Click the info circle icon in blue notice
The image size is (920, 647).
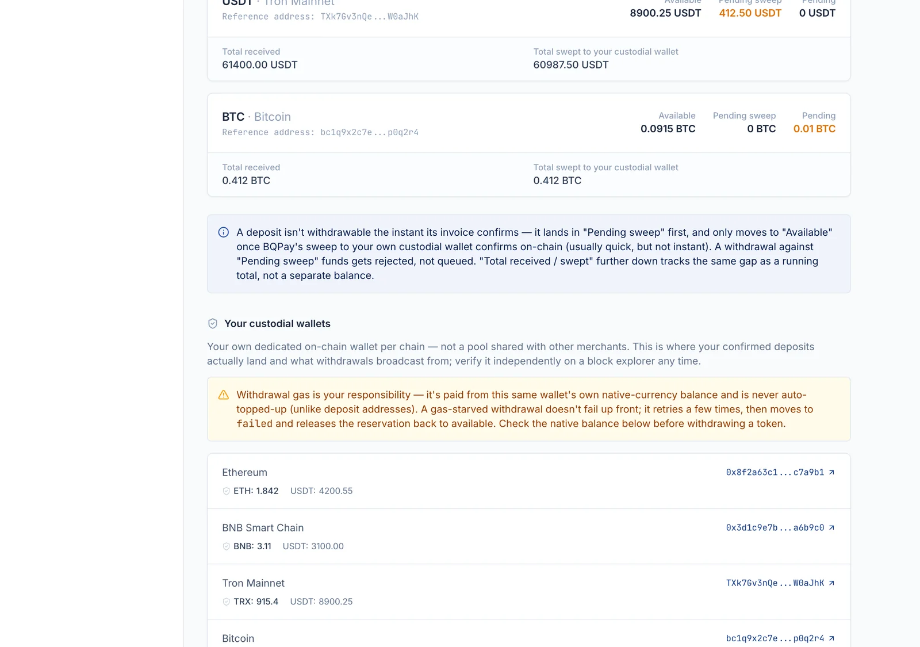point(224,232)
